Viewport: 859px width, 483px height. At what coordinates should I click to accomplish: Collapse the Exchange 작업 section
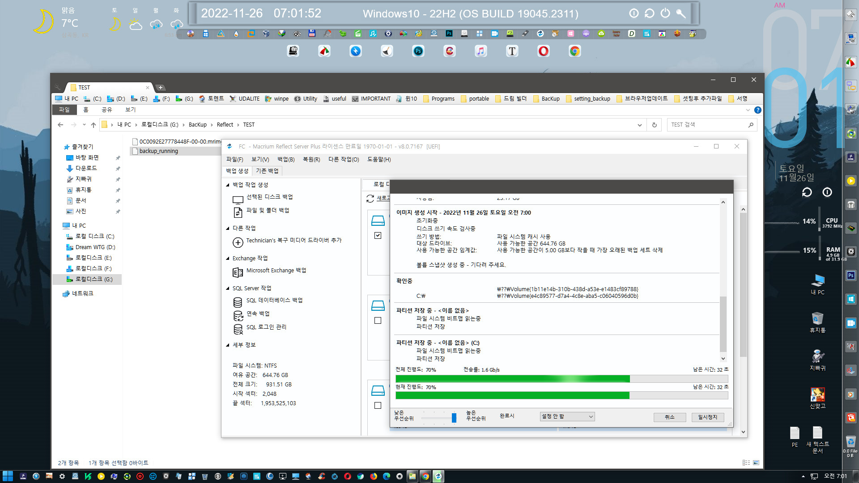pos(228,258)
